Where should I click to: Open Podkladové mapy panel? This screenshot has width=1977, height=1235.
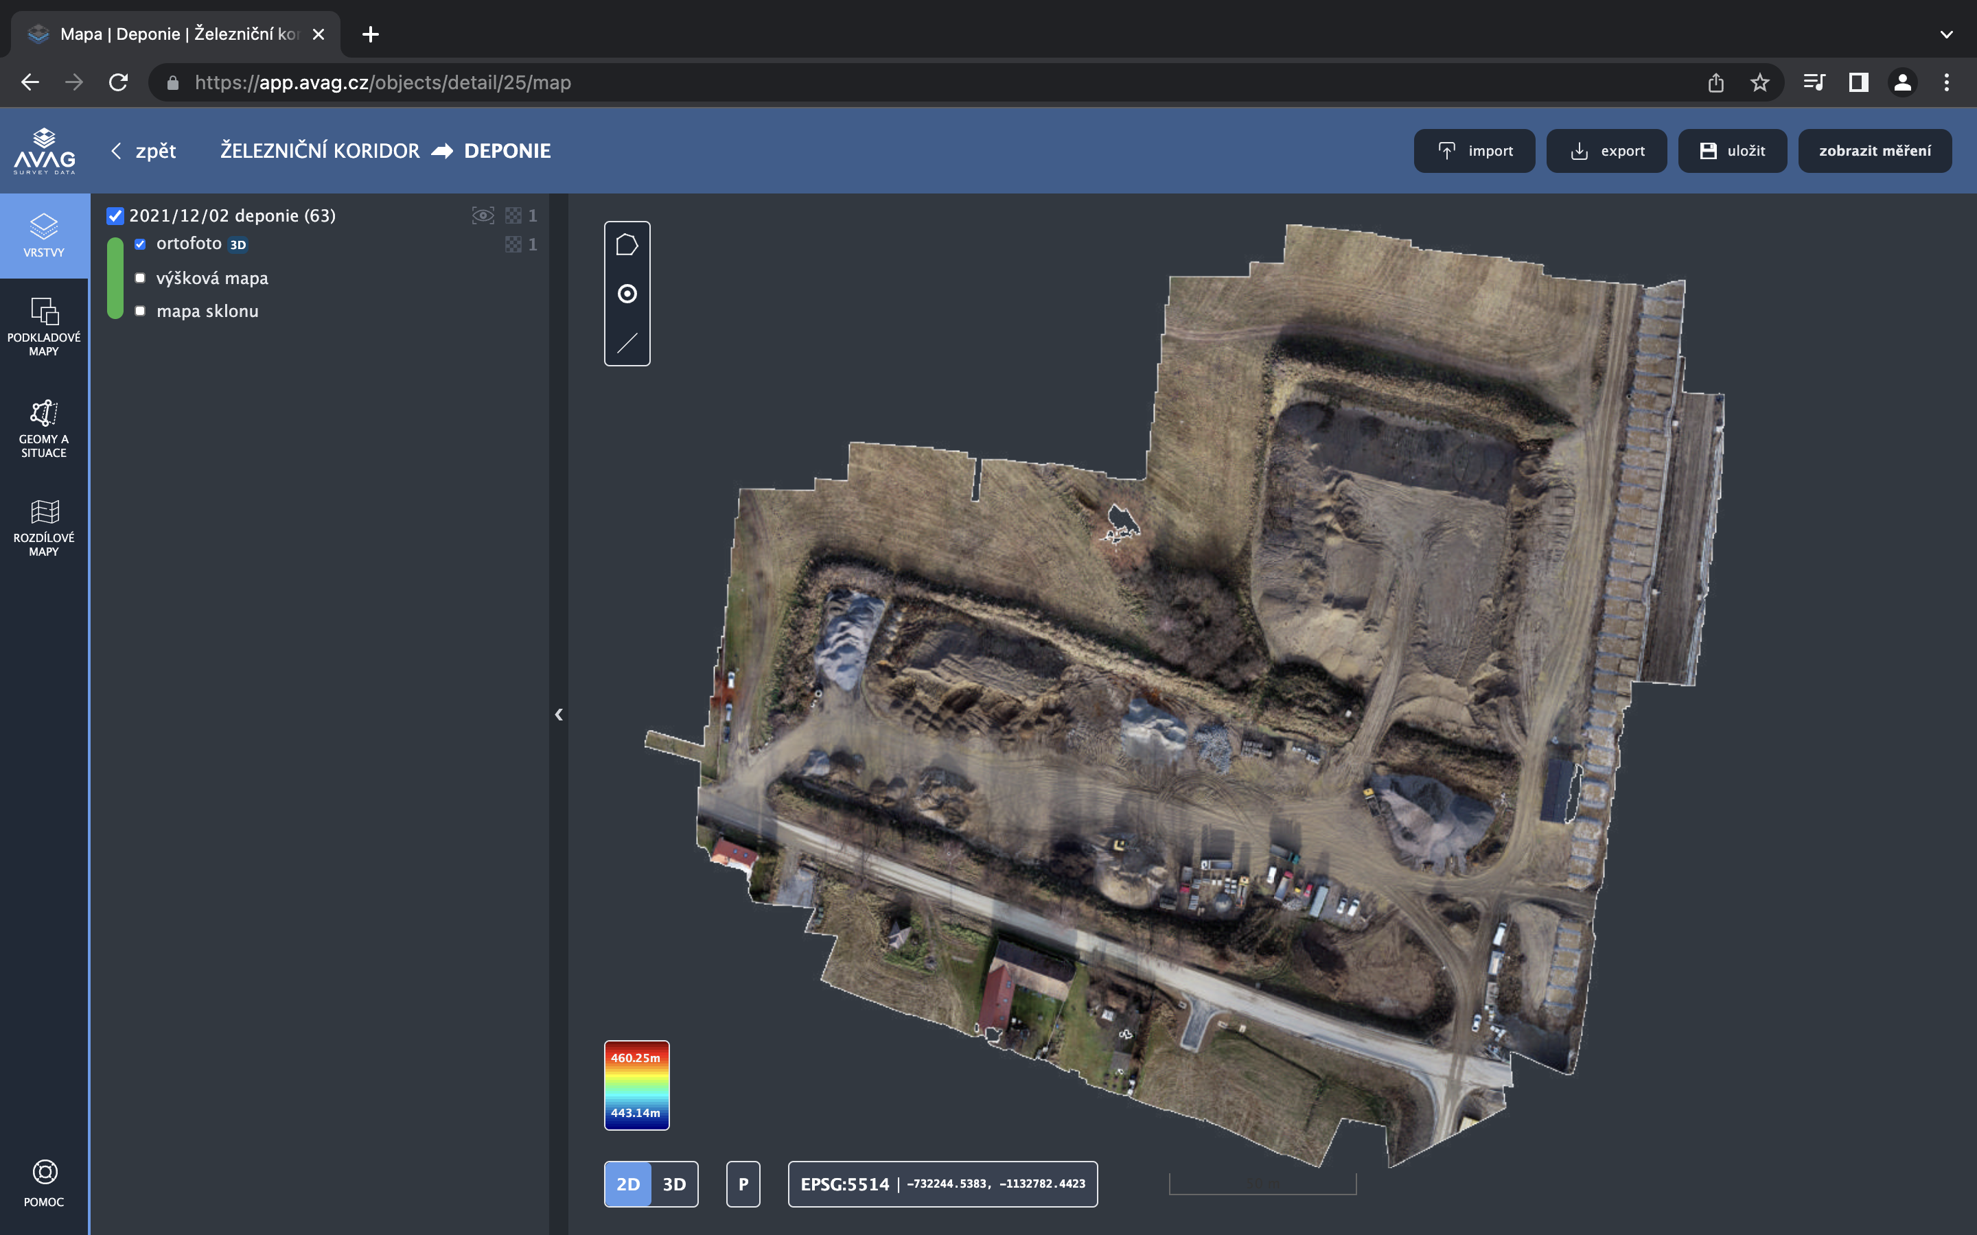(44, 327)
